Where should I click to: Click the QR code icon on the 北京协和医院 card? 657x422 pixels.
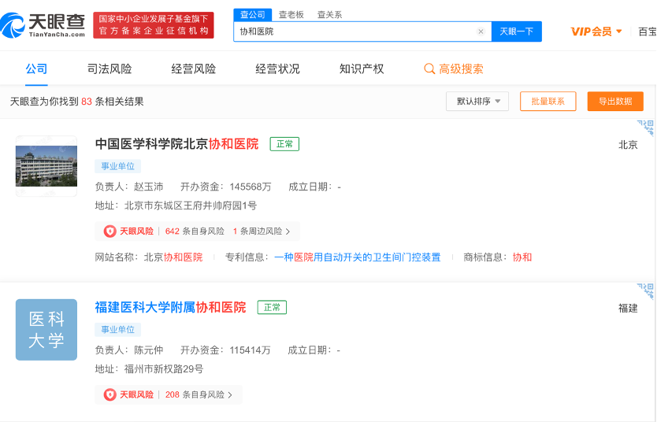(646, 128)
